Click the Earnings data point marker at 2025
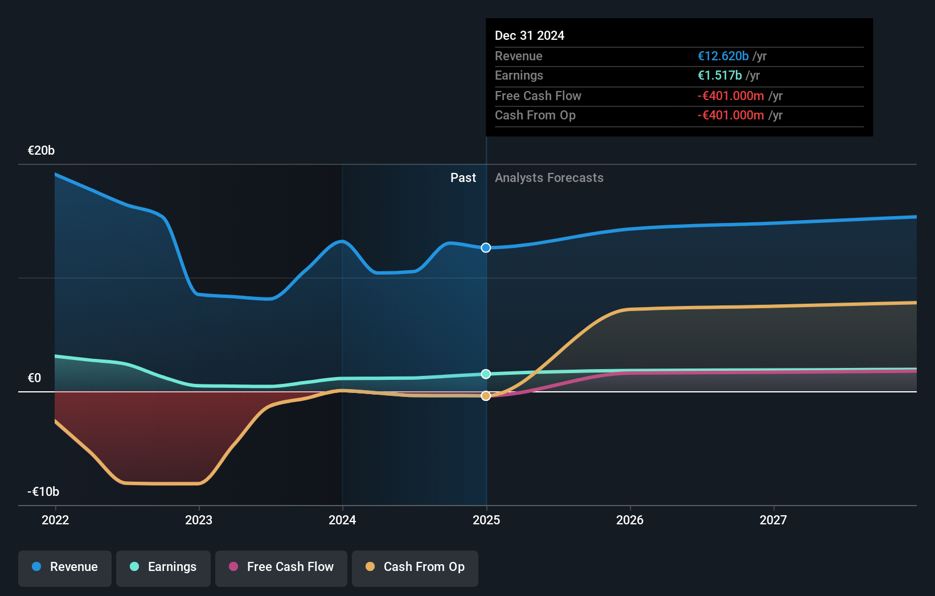Image resolution: width=935 pixels, height=596 pixels. pos(486,374)
